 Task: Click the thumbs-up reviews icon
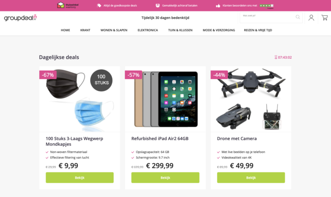click(218, 6)
